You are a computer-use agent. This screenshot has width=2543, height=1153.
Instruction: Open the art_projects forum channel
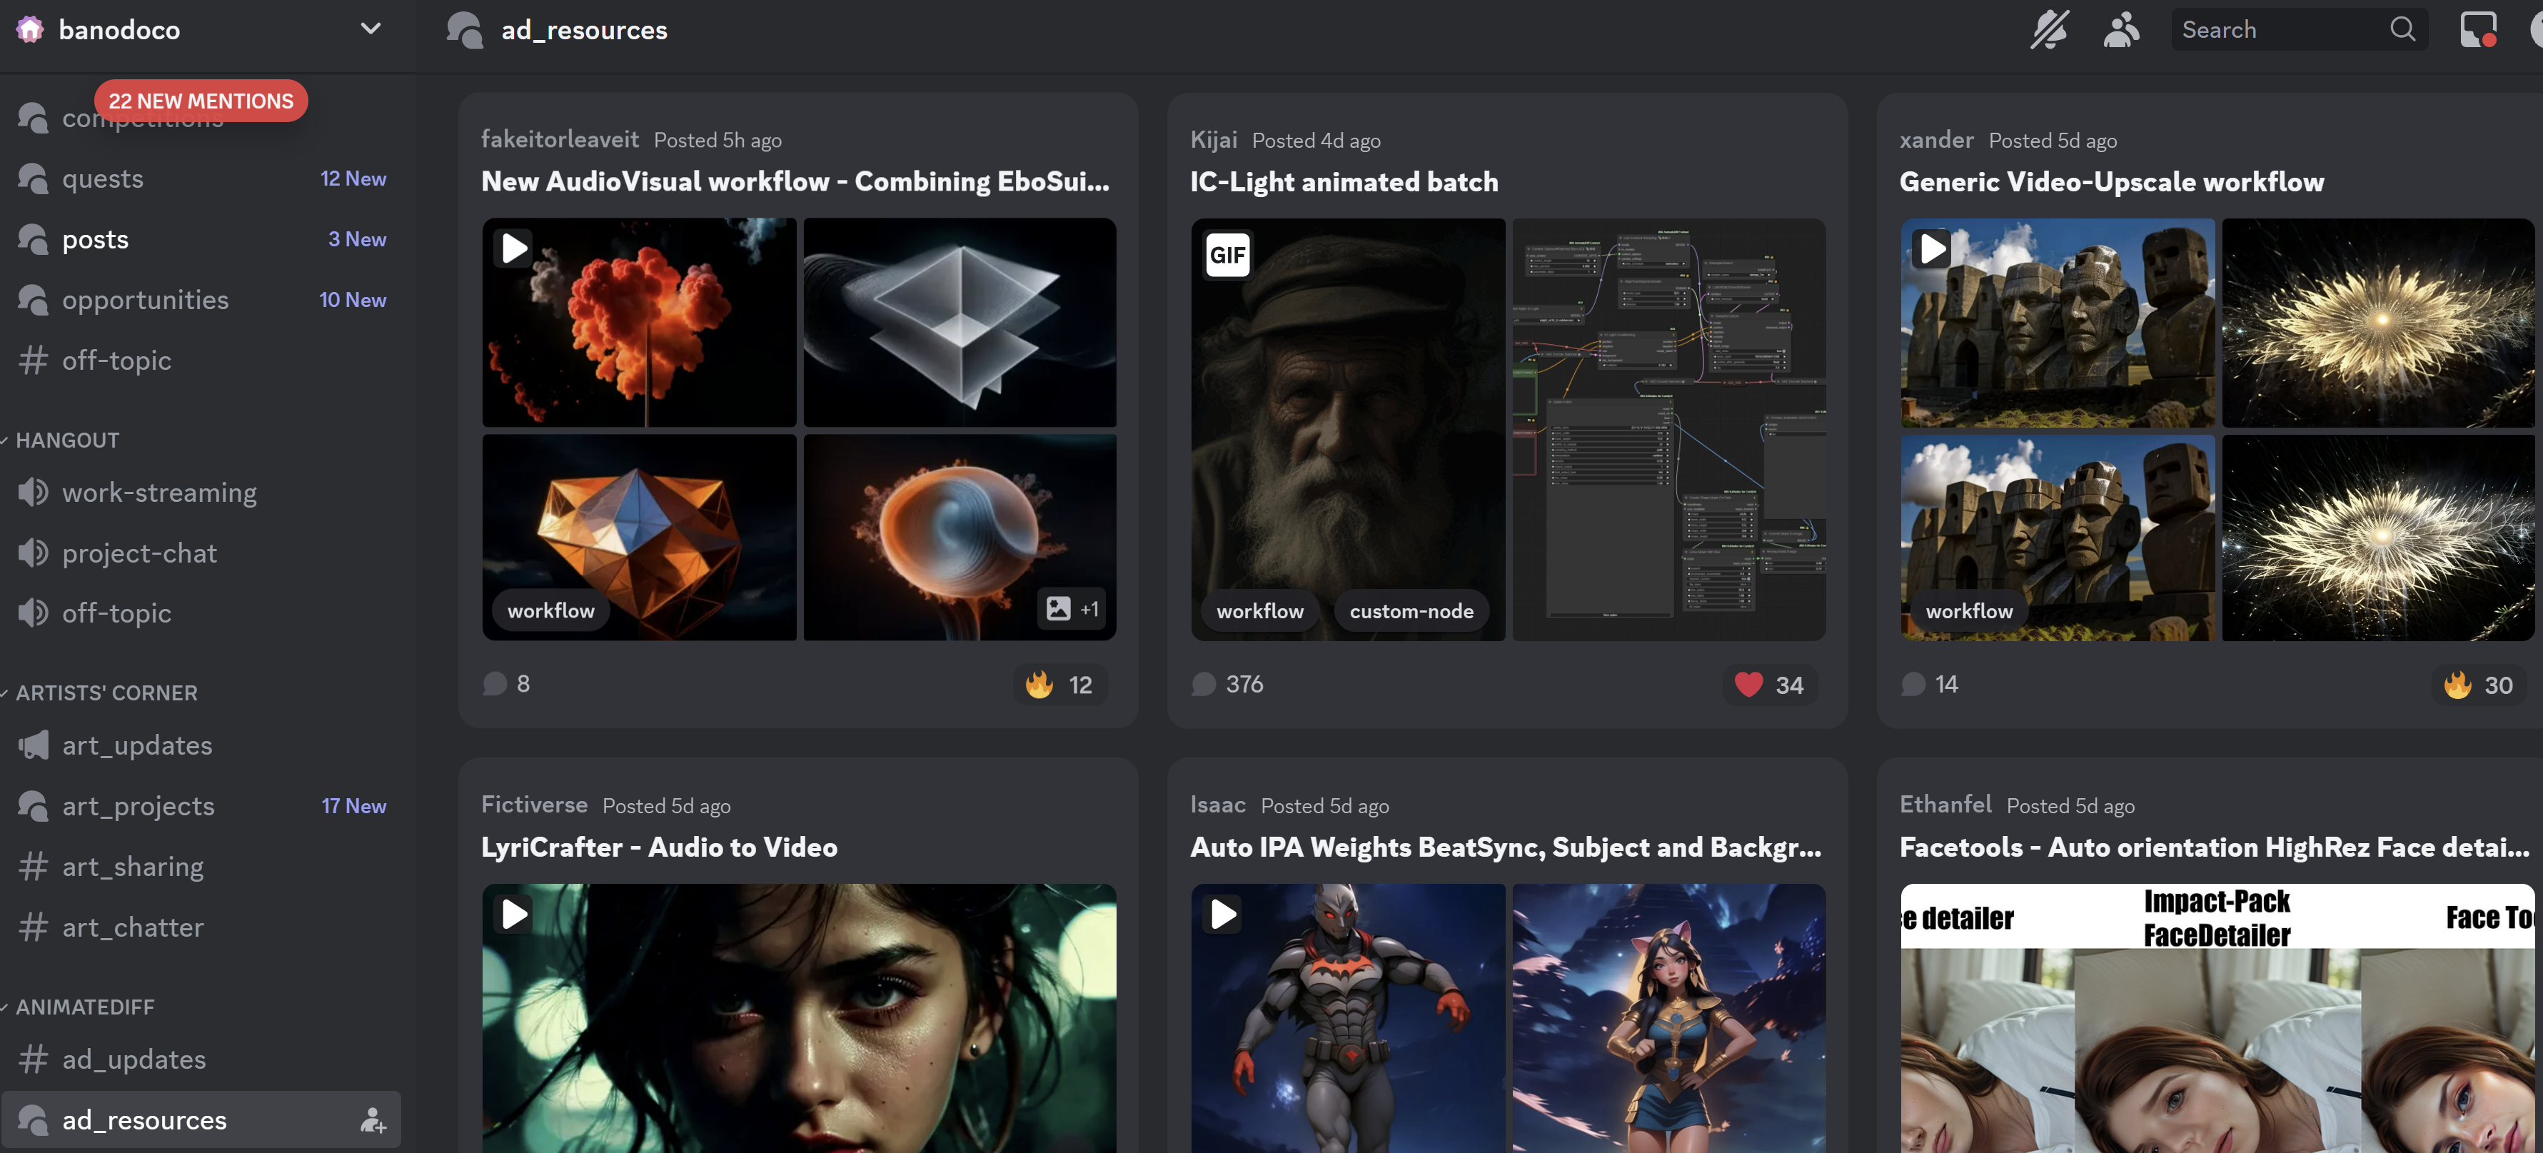201,805
